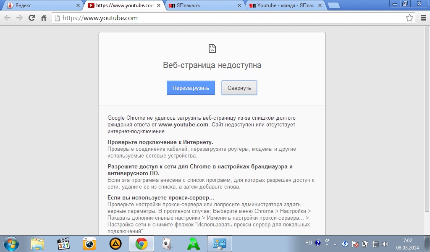The height and width of the screenshot is (252, 430).
Task: Click the blue lightning-bolt tray icon
Action: pyautogui.click(x=345, y=244)
